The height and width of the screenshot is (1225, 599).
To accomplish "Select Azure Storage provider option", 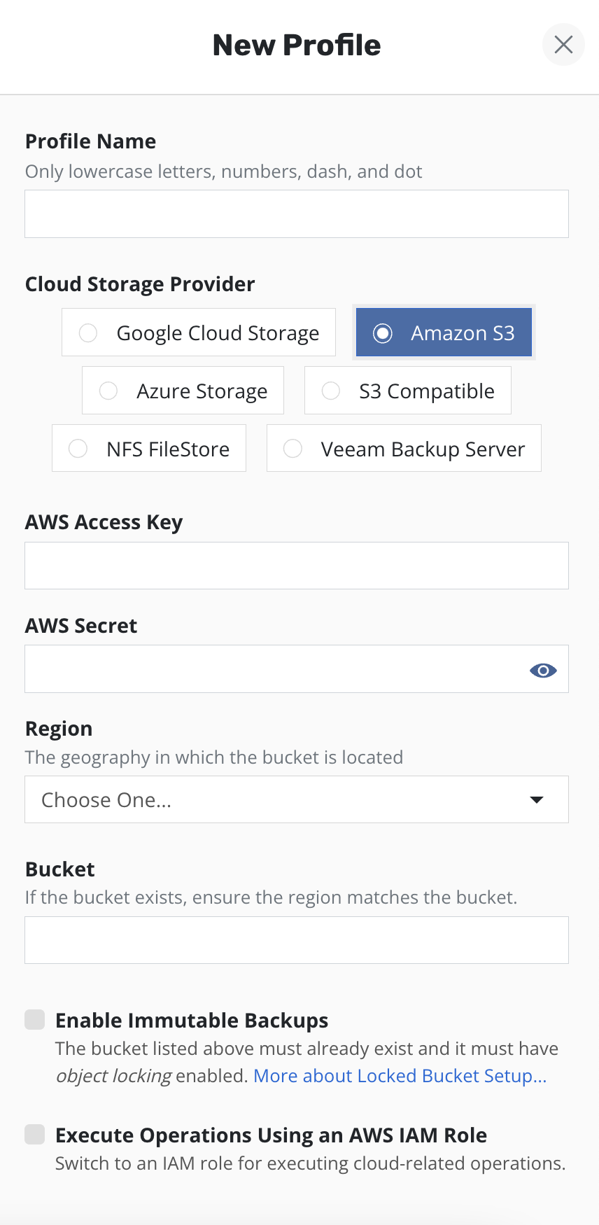I will point(108,391).
